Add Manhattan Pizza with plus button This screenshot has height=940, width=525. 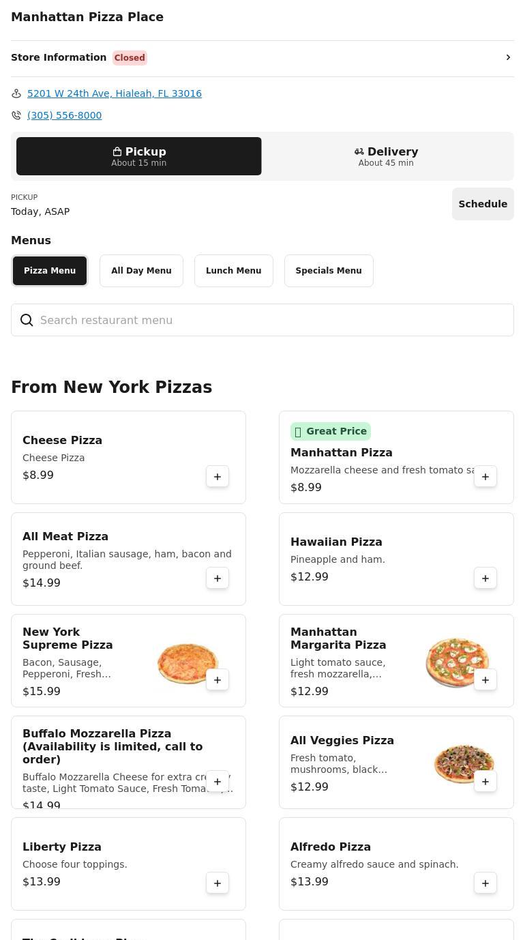click(485, 477)
